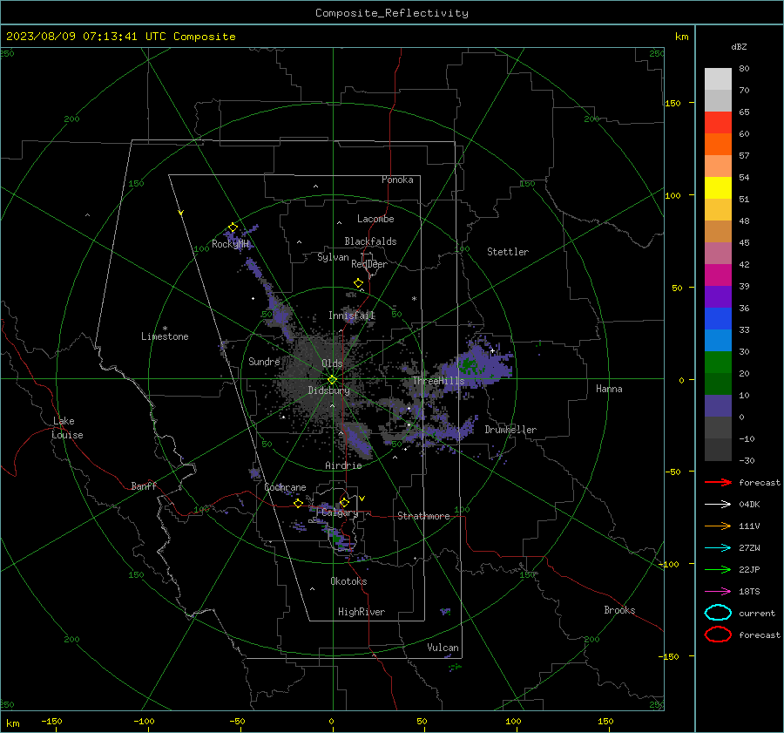Screen dimensions: 784x733
Task: Click the yellow diamond marker below Cochrane
Action: (x=299, y=503)
